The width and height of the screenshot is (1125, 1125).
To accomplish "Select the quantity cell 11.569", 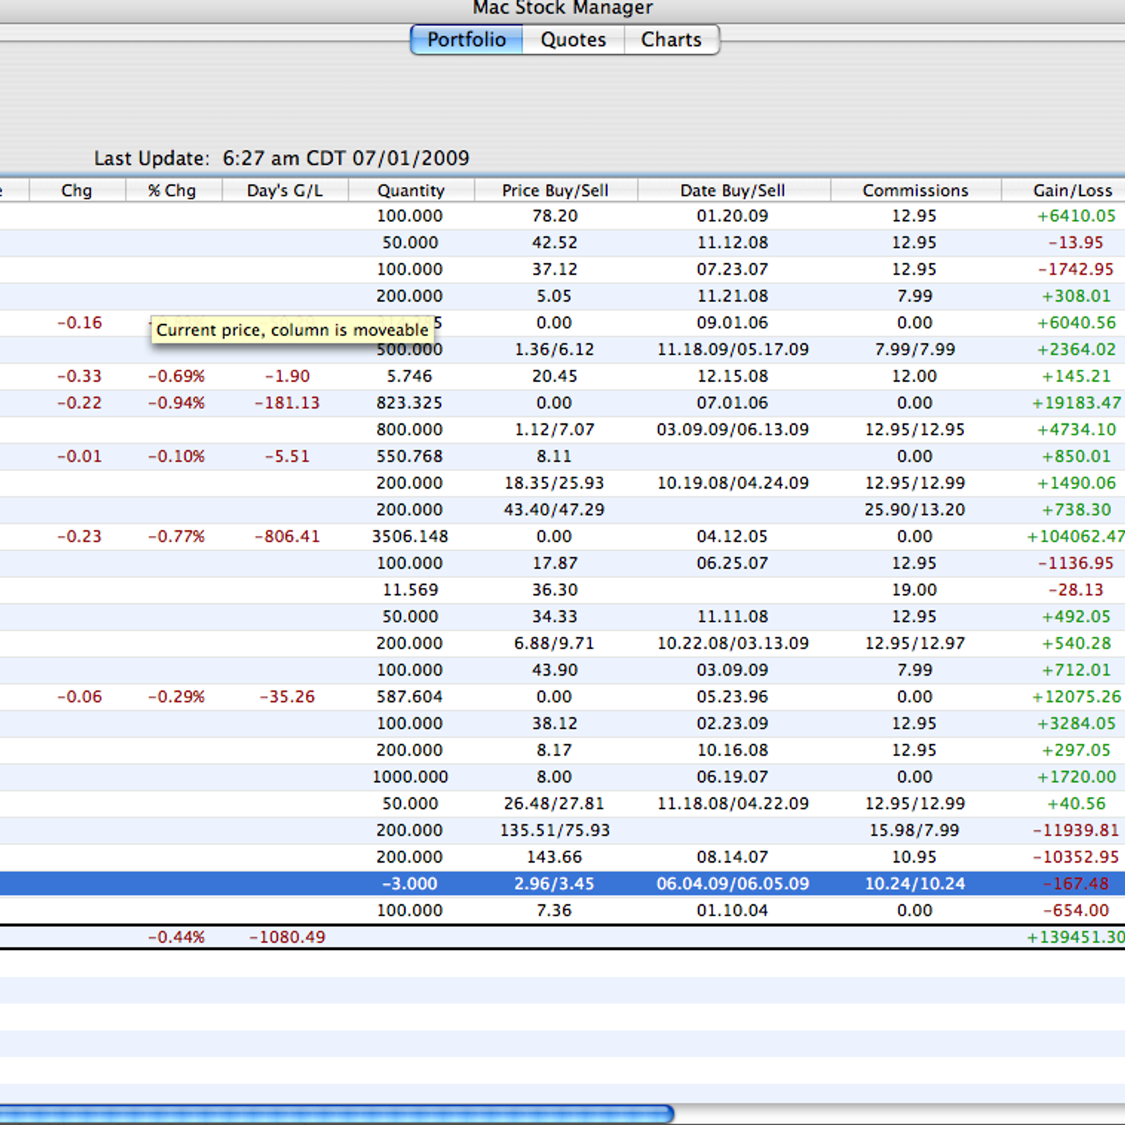I will [410, 590].
